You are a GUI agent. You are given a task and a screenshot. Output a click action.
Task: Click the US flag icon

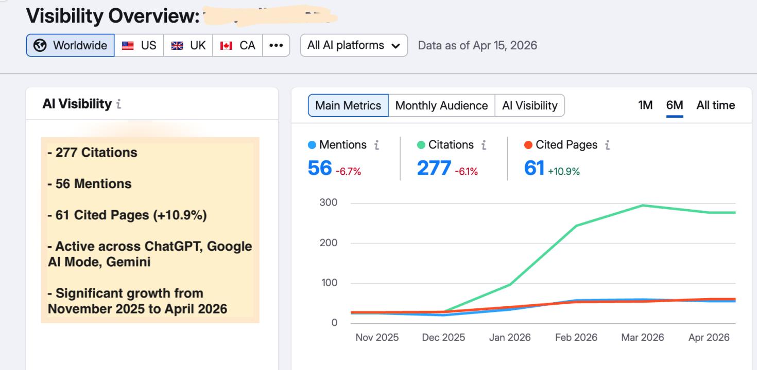128,45
